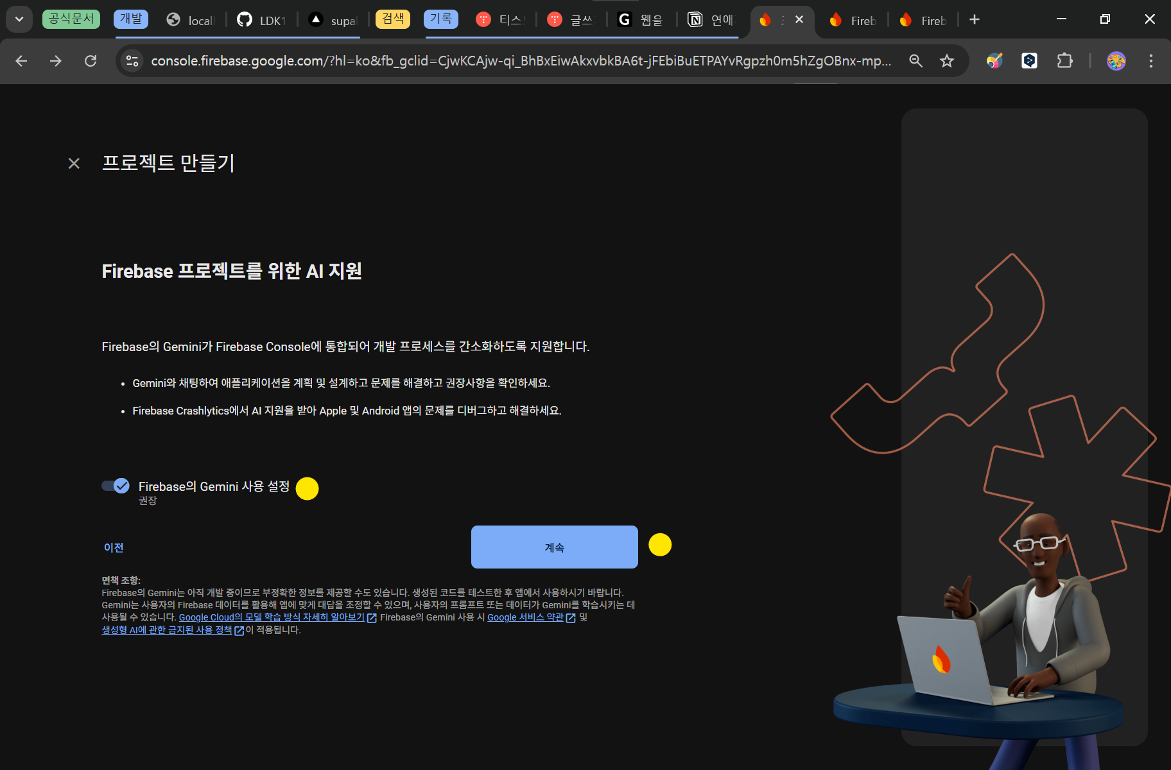Toggle the Firebase Gemini enable switch
Image resolution: width=1171 pixels, height=770 pixels.
point(116,486)
